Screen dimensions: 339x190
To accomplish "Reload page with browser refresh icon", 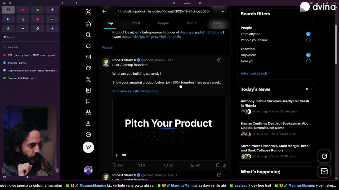I will tap(76, 3).
